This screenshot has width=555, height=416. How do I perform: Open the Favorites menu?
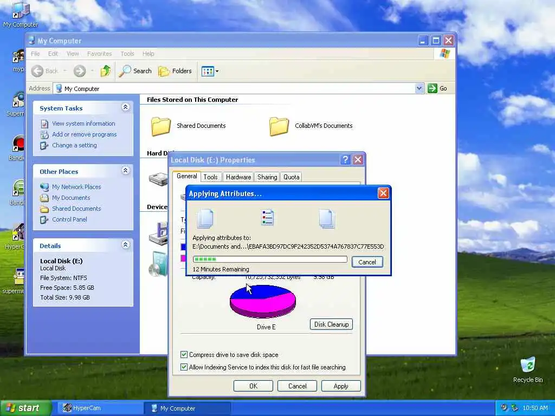click(x=100, y=54)
